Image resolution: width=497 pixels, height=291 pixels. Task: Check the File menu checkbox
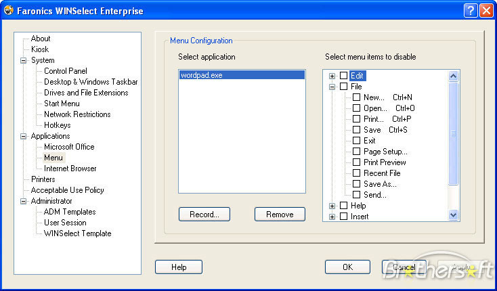(x=343, y=87)
